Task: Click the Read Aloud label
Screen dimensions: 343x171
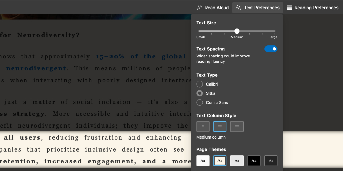Action: (217, 8)
